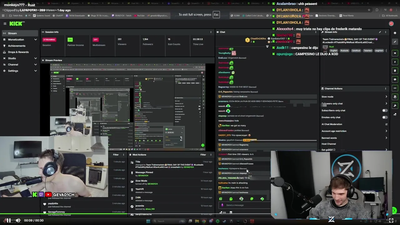Click the Partner Income ON badge
The height and width of the screenshot is (225, 400).
coord(70,40)
